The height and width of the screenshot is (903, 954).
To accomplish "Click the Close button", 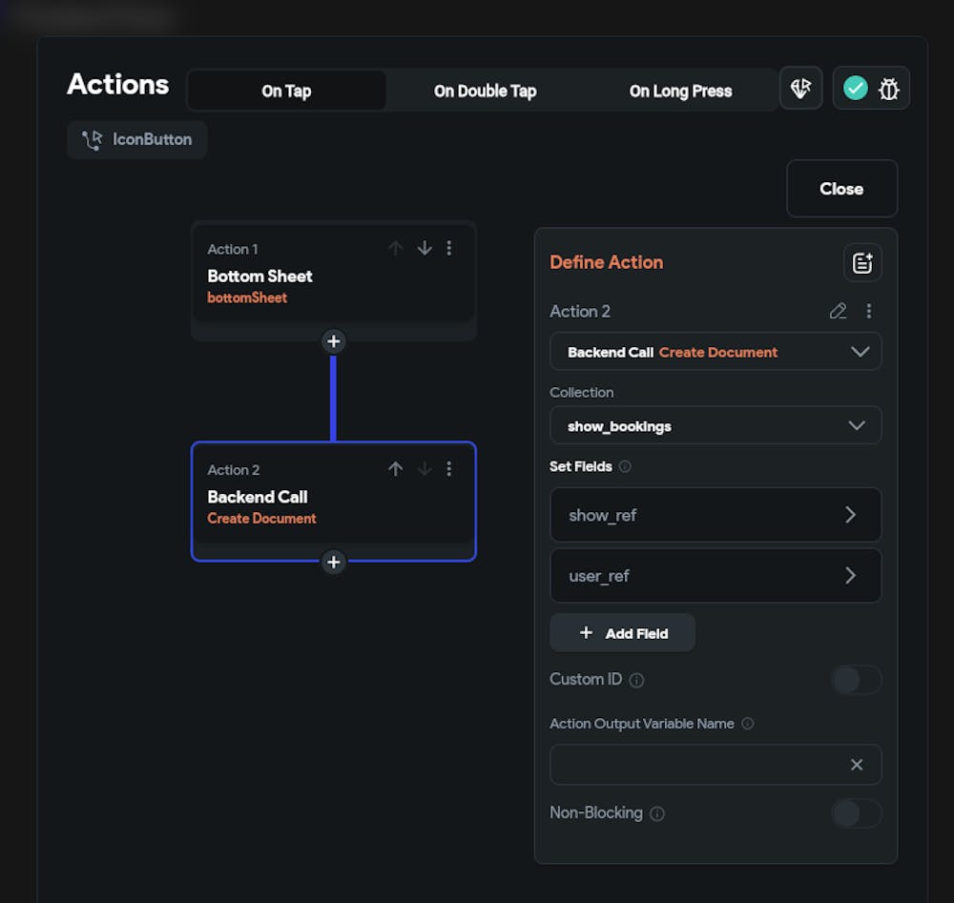I will tap(841, 188).
